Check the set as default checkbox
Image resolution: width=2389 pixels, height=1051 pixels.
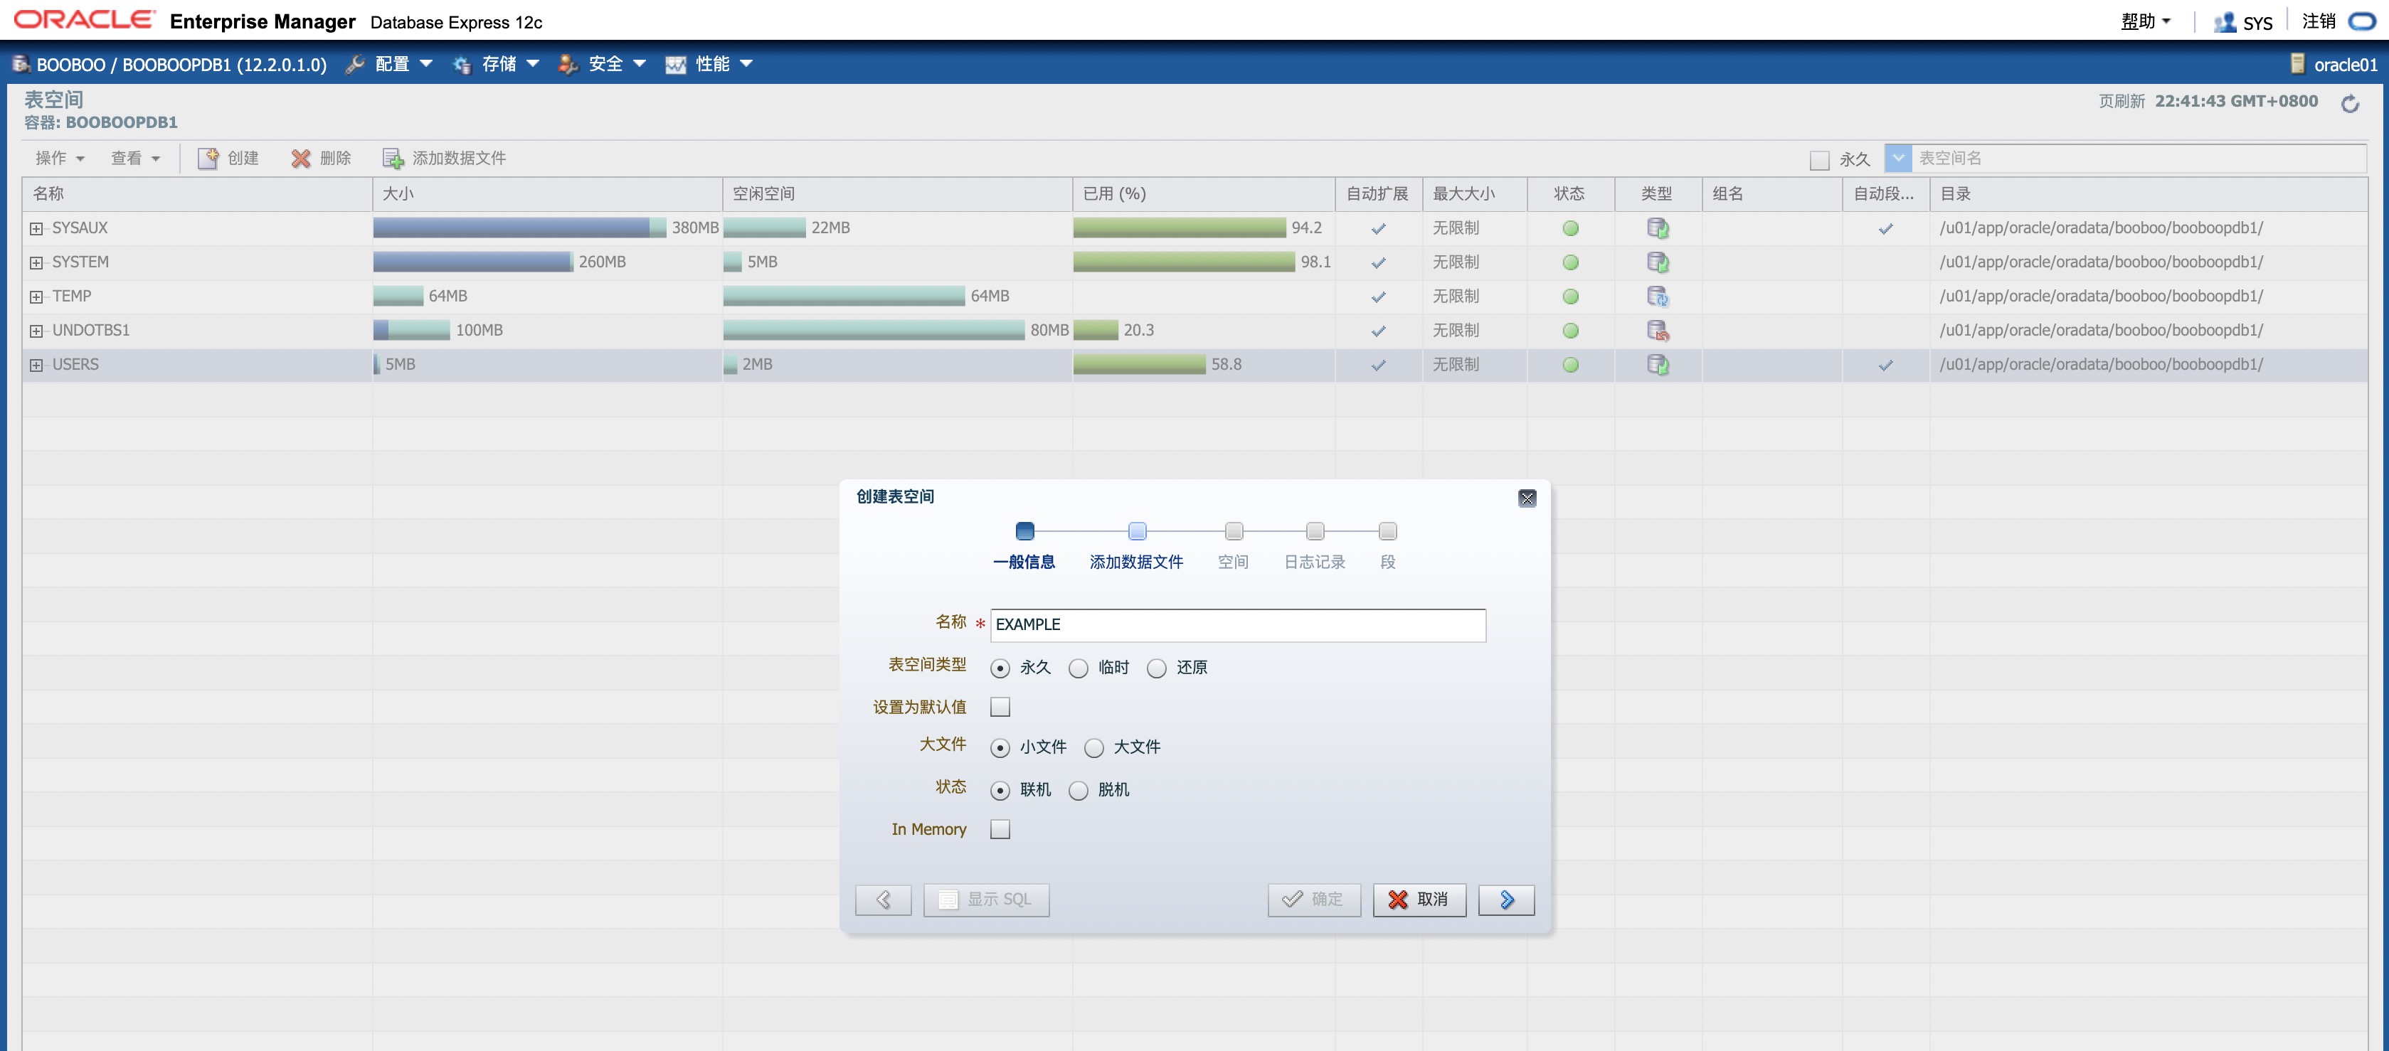point(1000,707)
